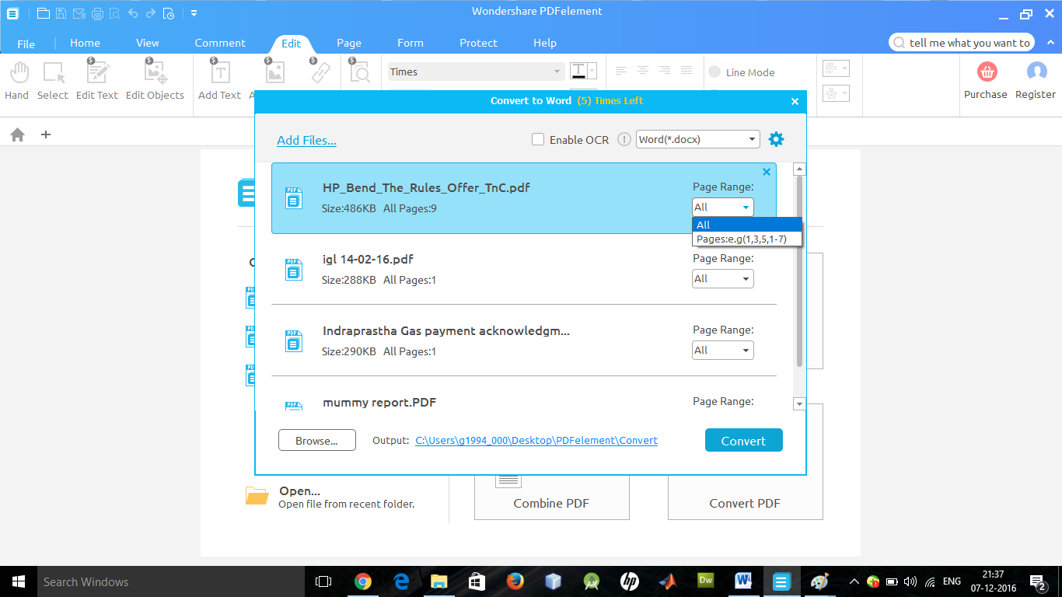1062x597 pixels.
Task: Click the Add Text tool
Action: (x=220, y=81)
